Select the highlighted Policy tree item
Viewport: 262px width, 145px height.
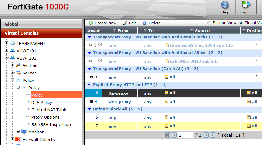pyautogui.click(x=56, y=95)
